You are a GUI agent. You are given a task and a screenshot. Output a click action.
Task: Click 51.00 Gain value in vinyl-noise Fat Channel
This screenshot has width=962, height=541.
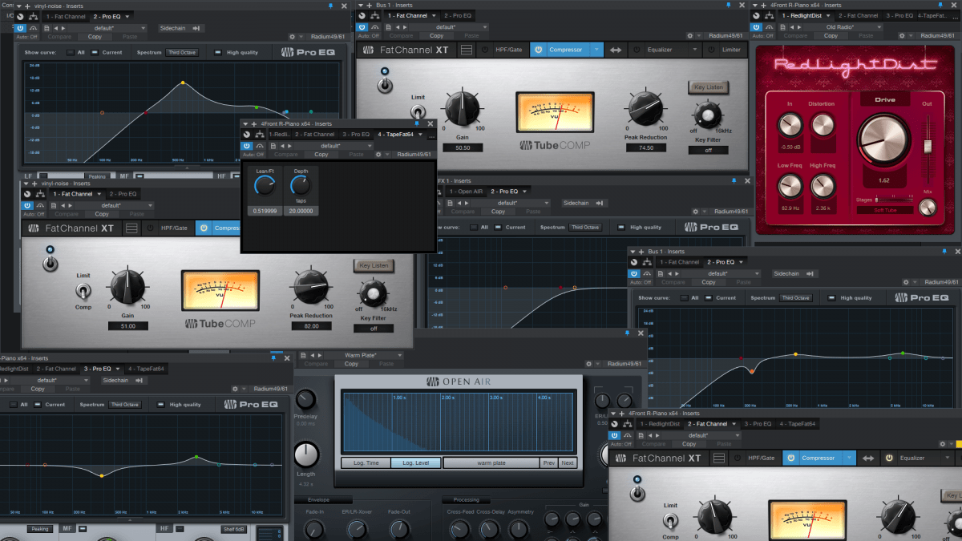pos(128,326)
